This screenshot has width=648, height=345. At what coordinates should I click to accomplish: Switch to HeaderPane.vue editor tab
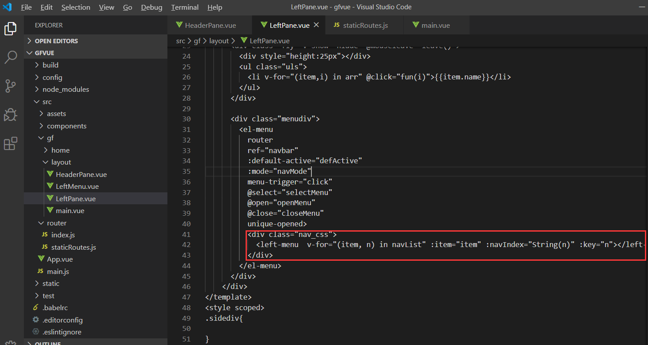(x=210, y=25)
